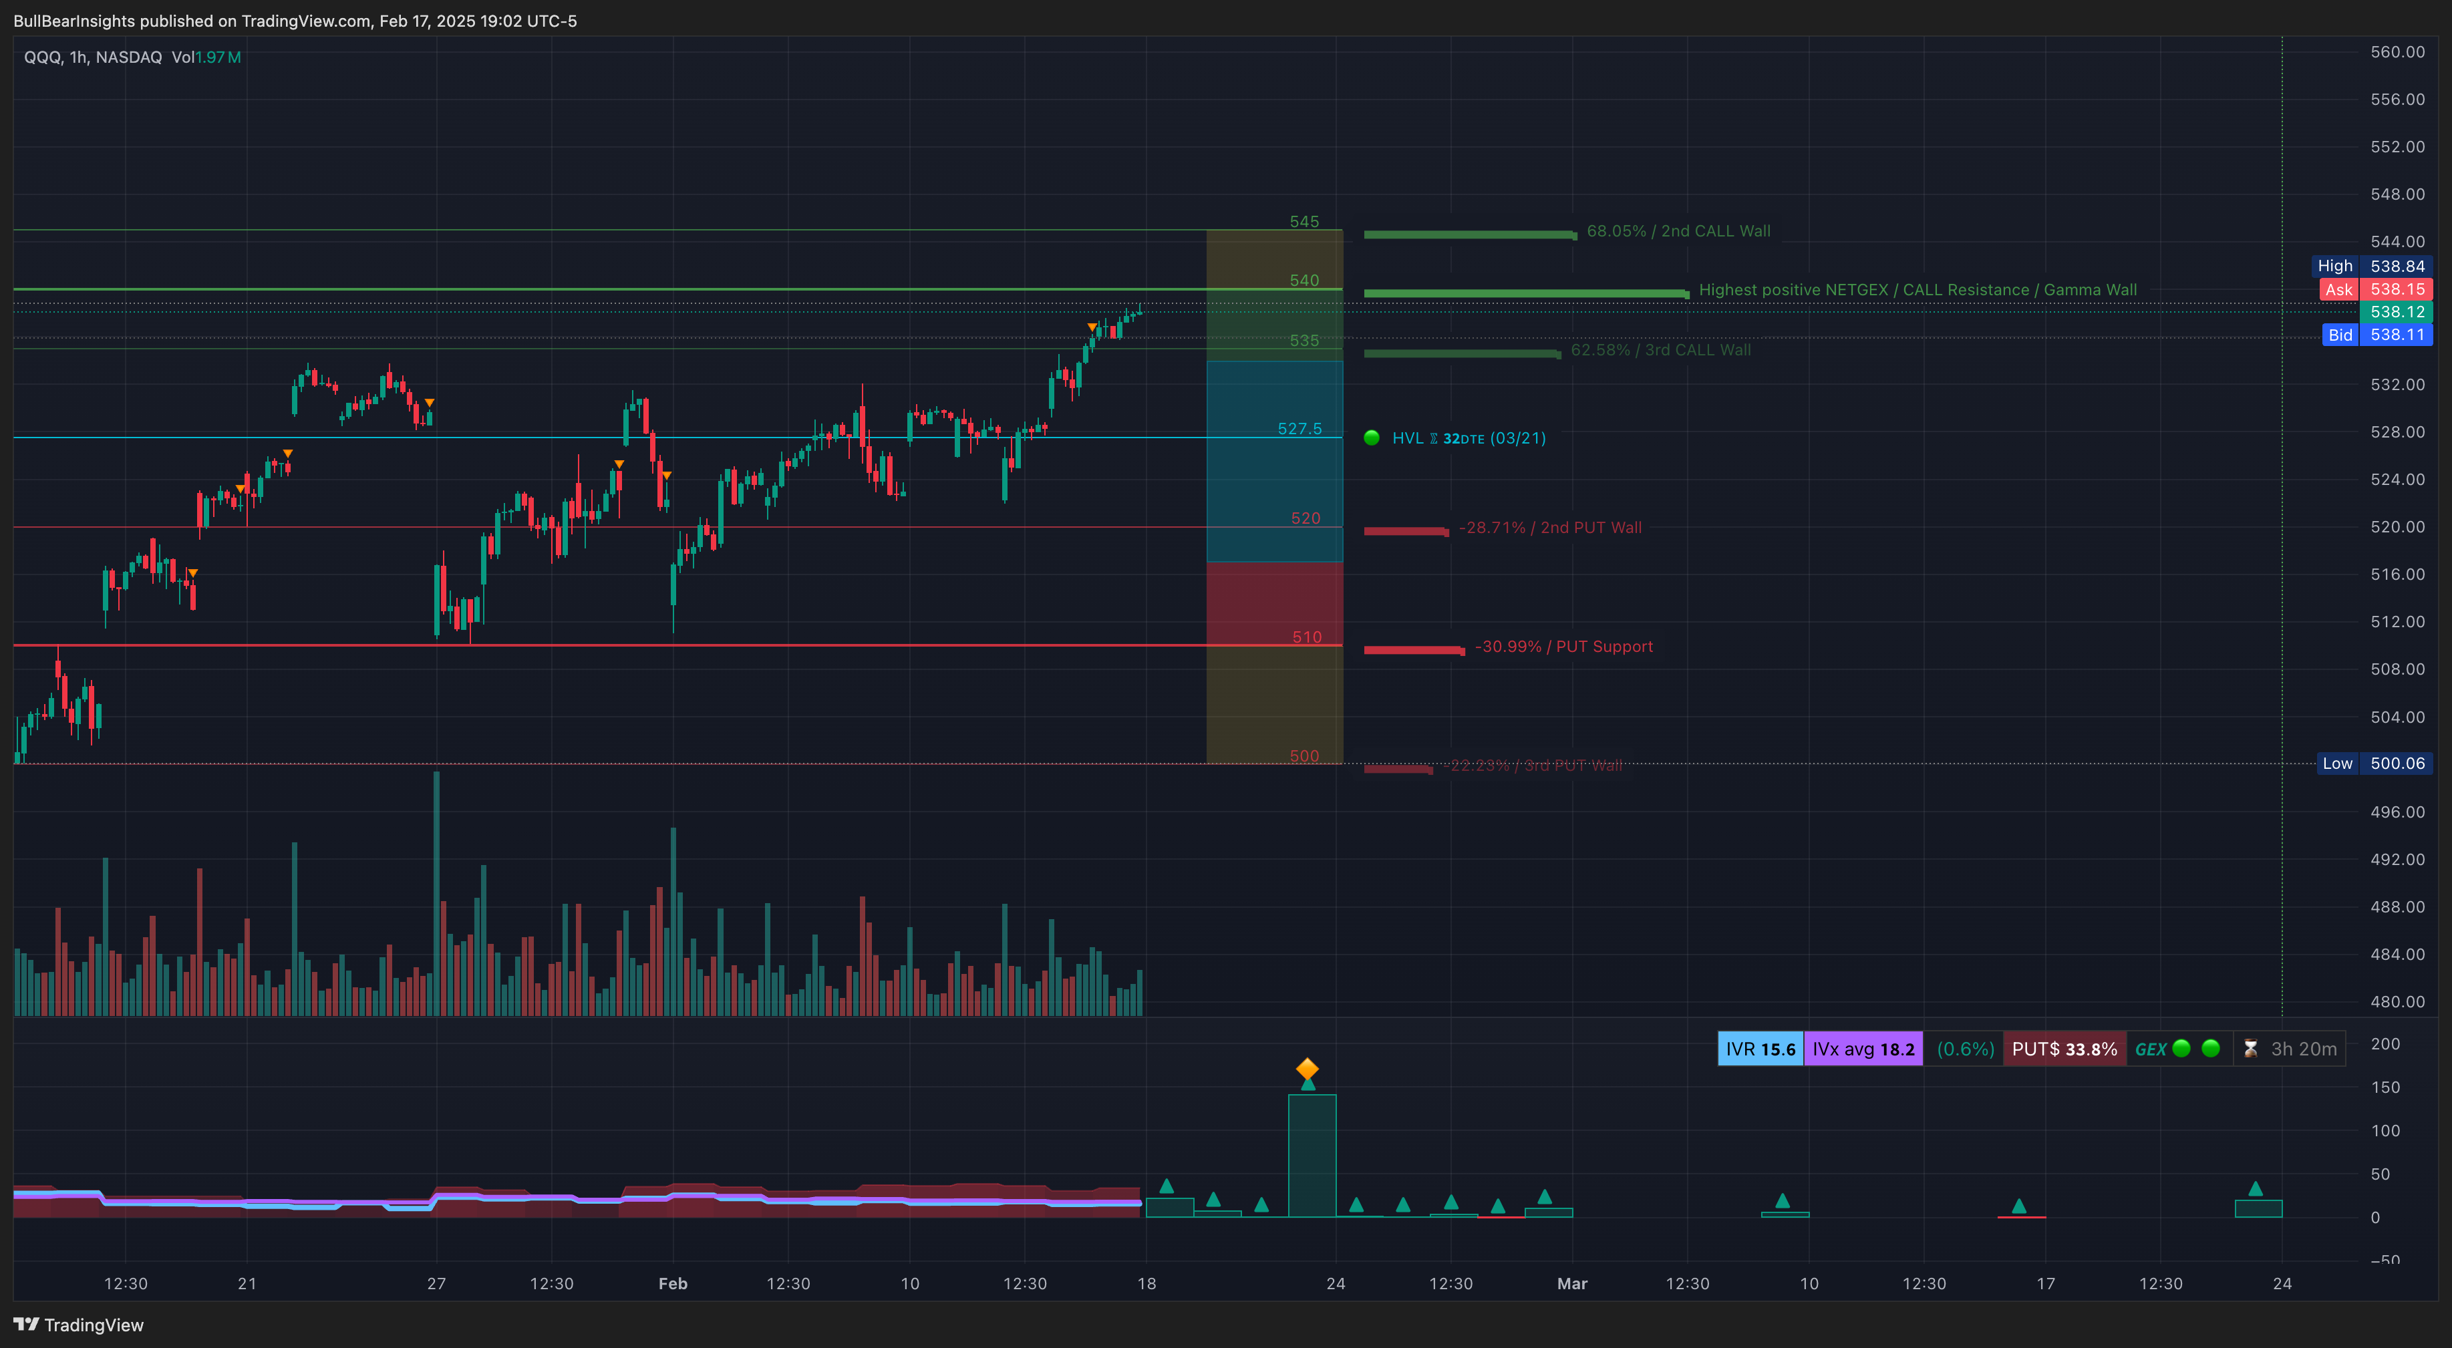
Task: Click the -30.99% / PUT Support label
Action: 1563,647
